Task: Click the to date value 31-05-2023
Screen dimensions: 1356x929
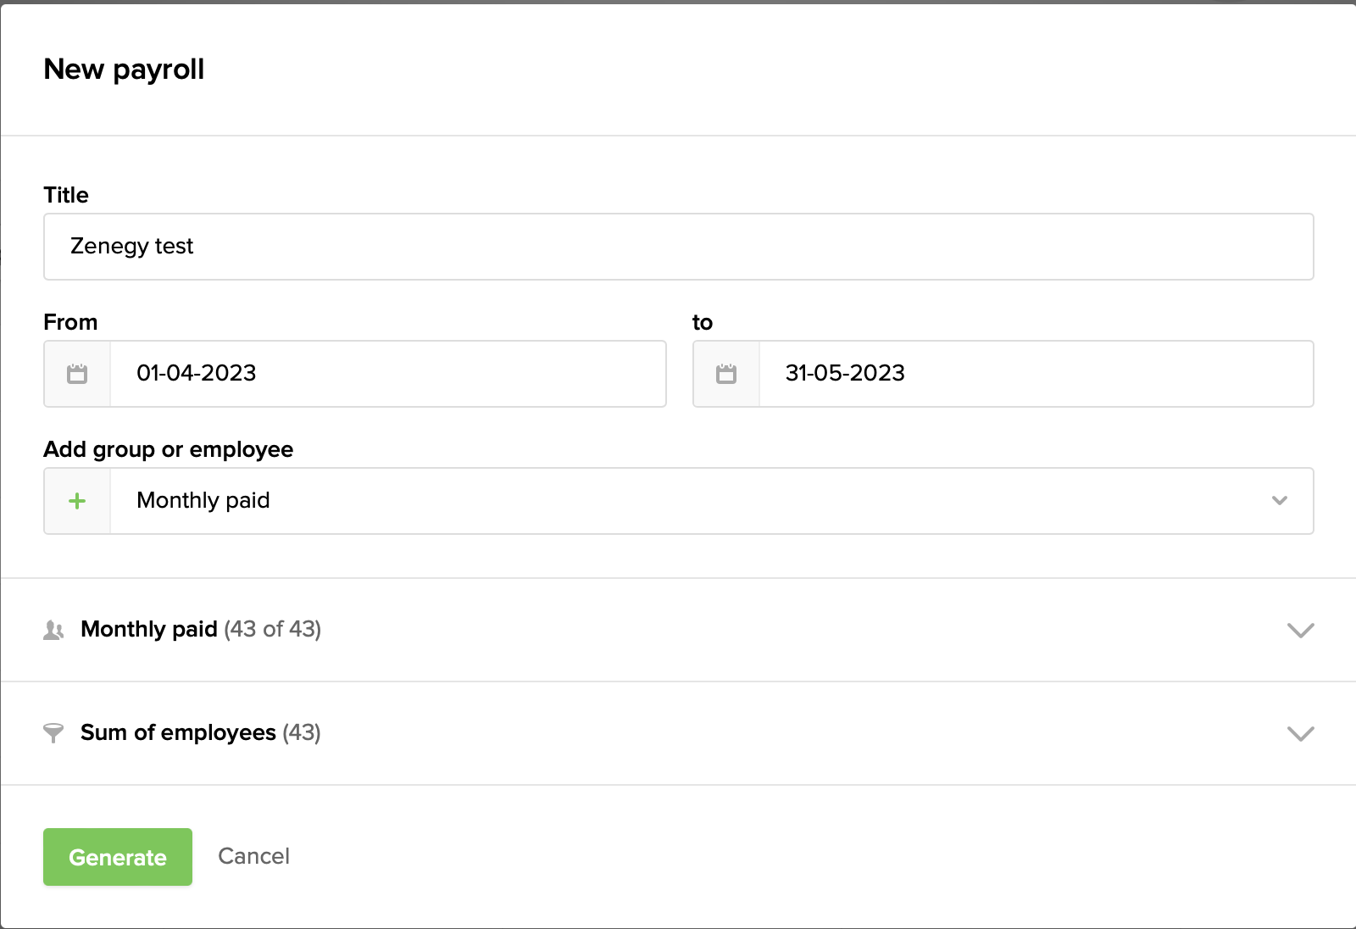Action: (844, 374)
